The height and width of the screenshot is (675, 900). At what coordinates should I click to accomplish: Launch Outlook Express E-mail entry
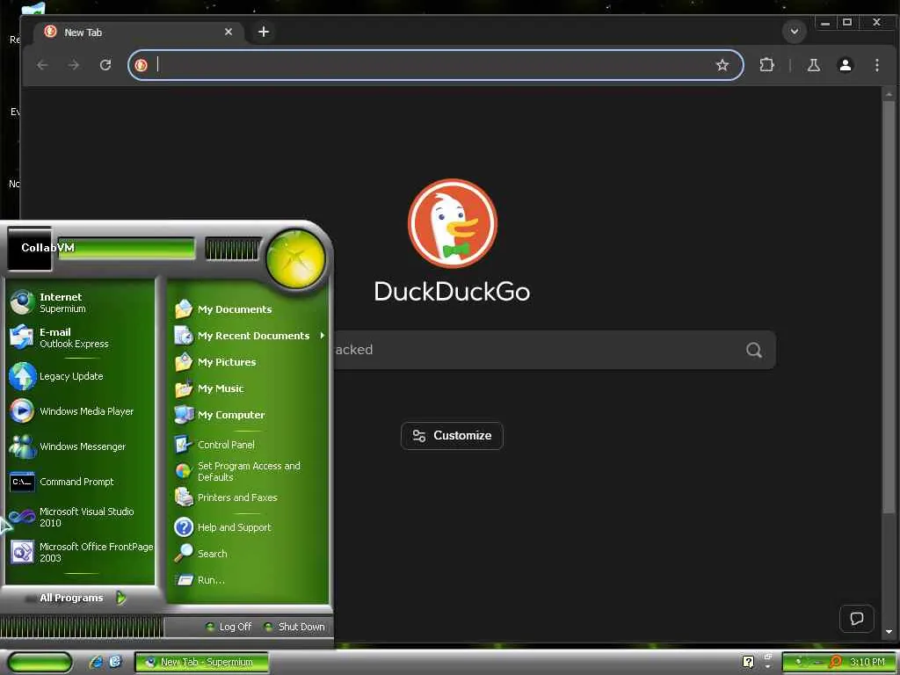tap(80, 337)
